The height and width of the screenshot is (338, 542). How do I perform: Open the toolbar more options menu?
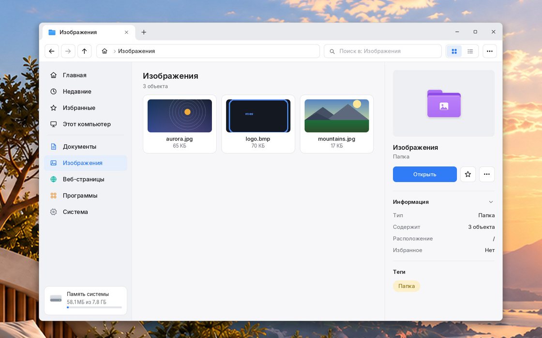pos(489,51)
